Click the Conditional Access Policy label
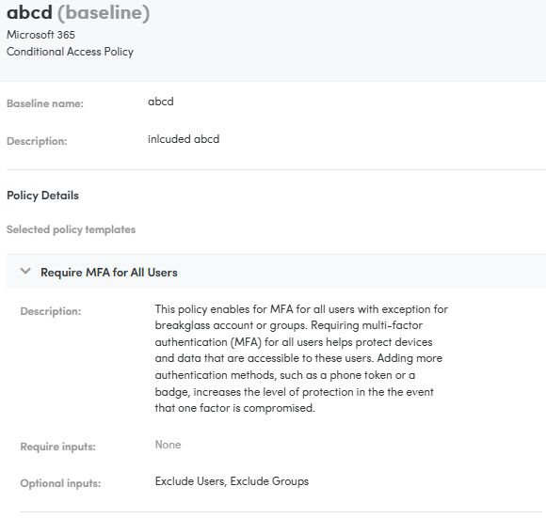Screen dimensions: 546x518 70,52
